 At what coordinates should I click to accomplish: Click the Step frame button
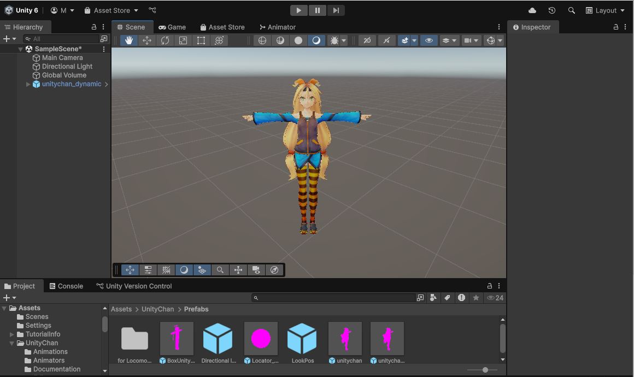click(x=336, y=10)
